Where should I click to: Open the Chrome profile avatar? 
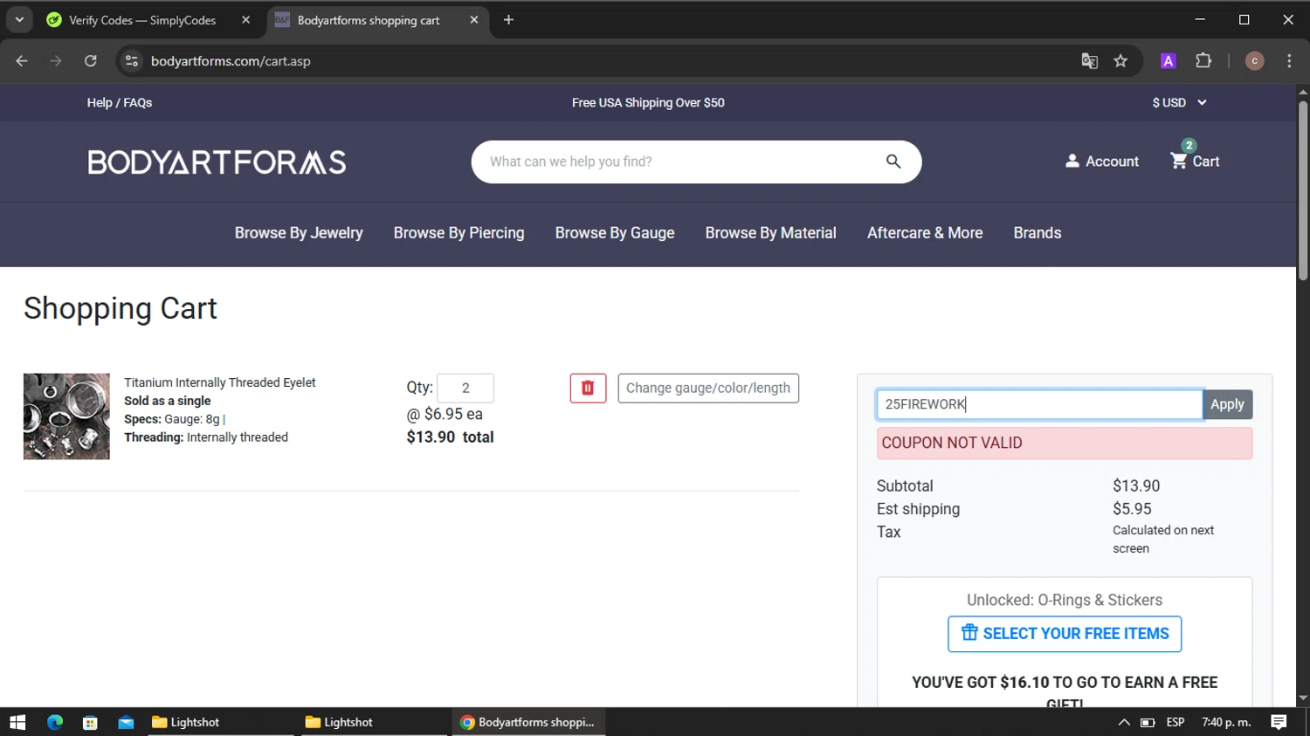pos(1254,61)
